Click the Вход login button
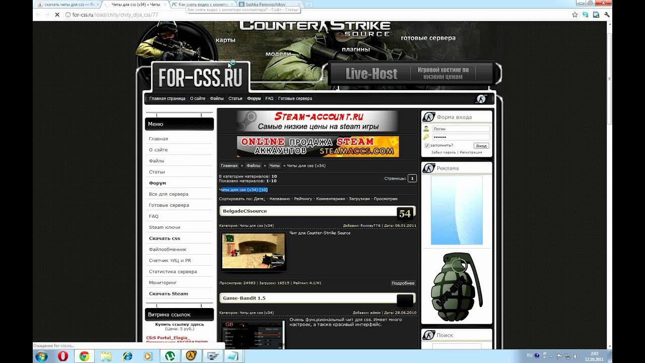The width and height of the screenshot is (645, 363). (481, 146)
